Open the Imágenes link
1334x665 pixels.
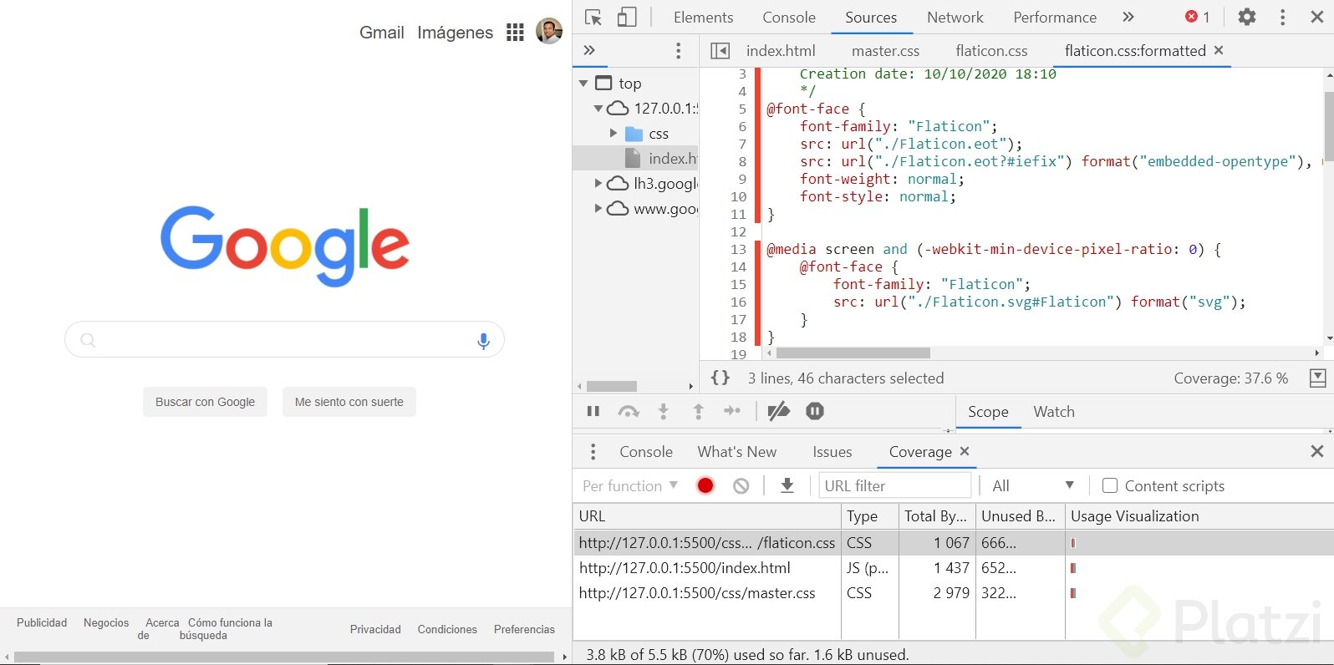[456, 33]
